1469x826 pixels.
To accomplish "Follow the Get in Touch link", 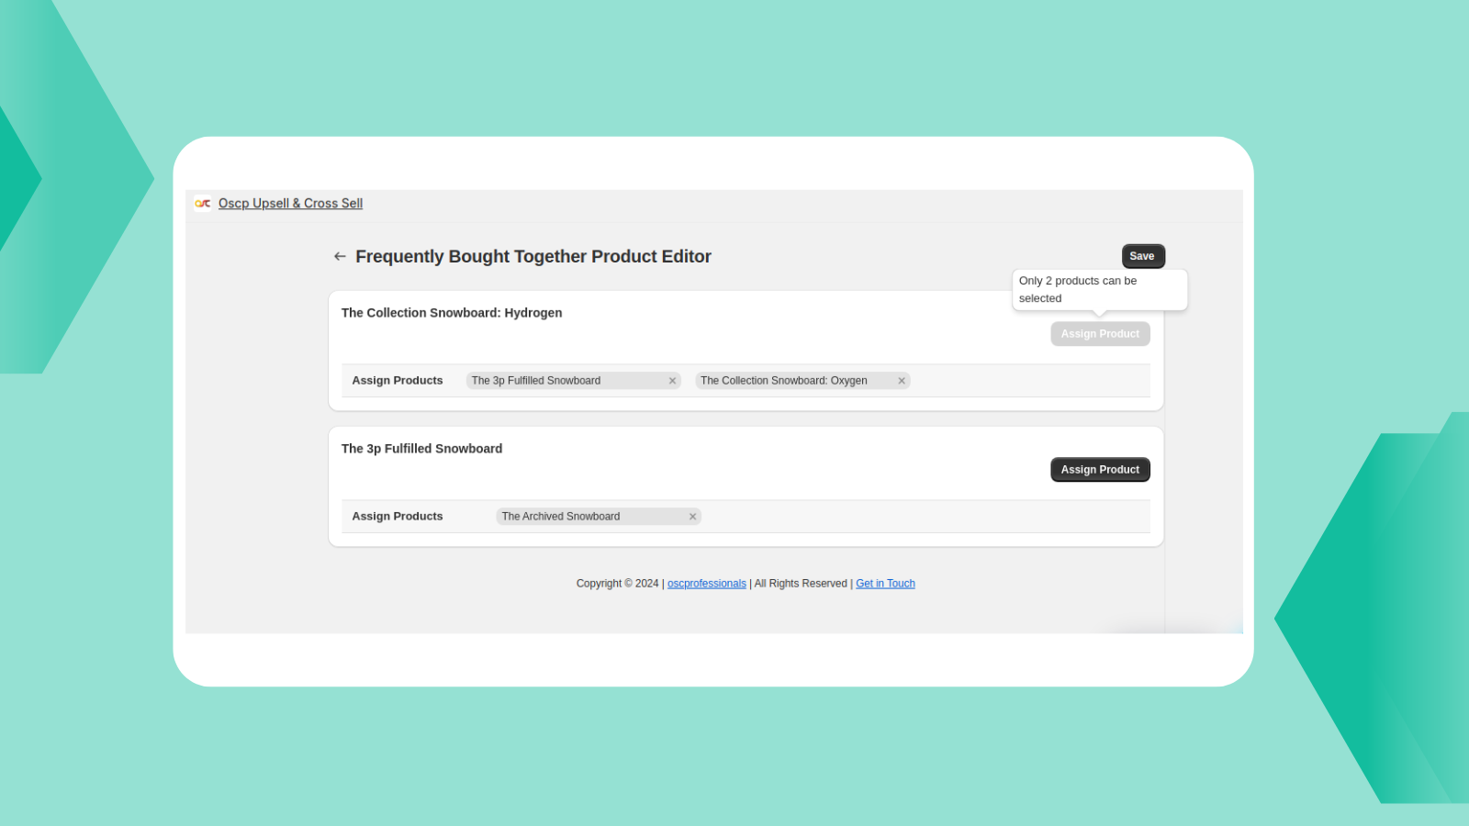I will [x=885, y=584].
